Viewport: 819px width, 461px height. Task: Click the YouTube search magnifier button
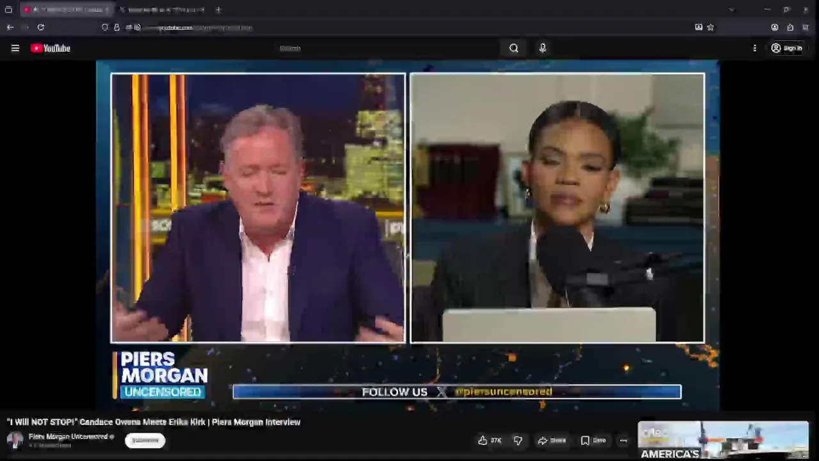point(514,48)
